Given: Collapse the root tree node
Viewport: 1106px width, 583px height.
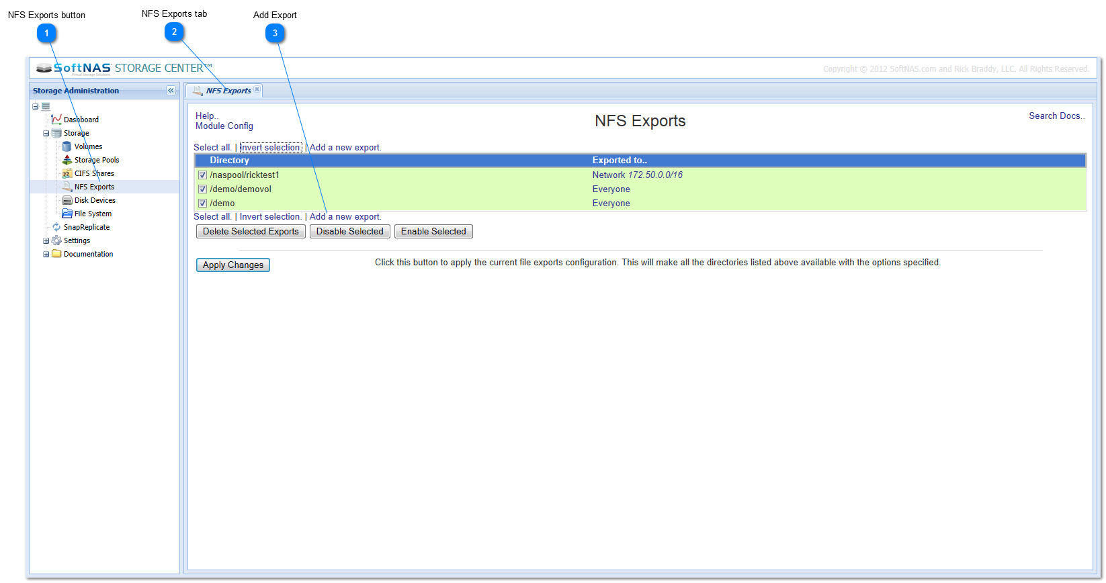Looking at the screenshot, I should point(35,106).
